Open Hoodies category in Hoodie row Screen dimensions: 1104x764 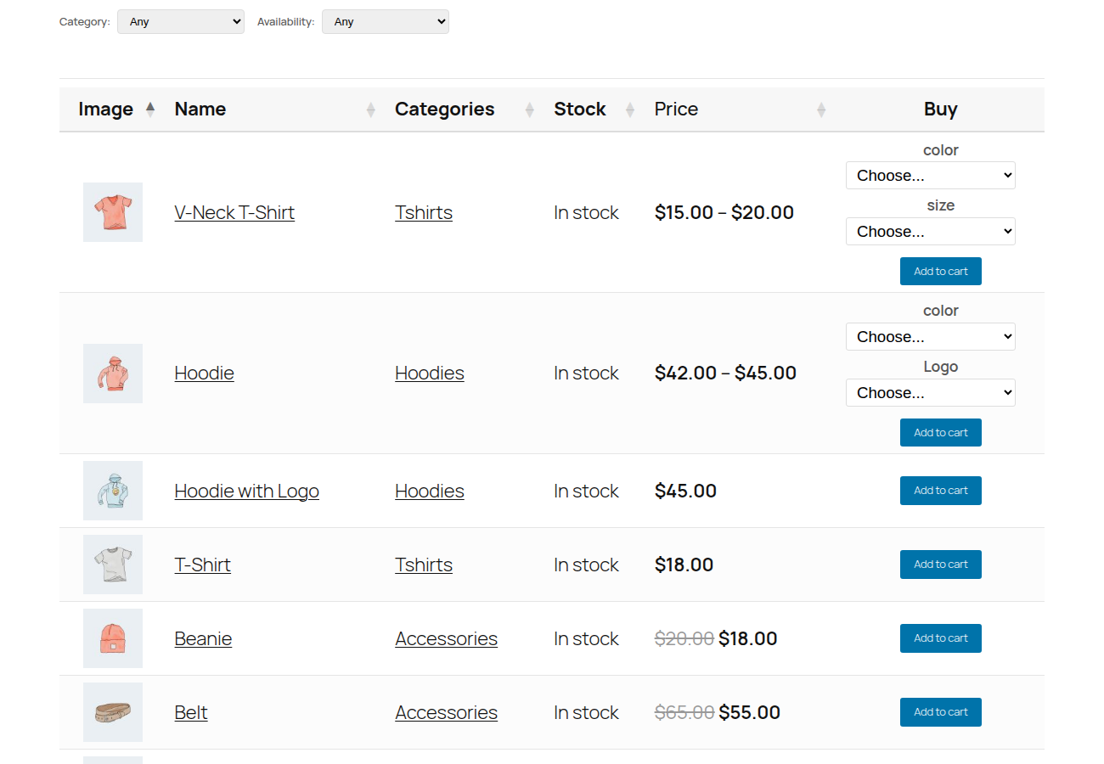[x=430, y=373]
